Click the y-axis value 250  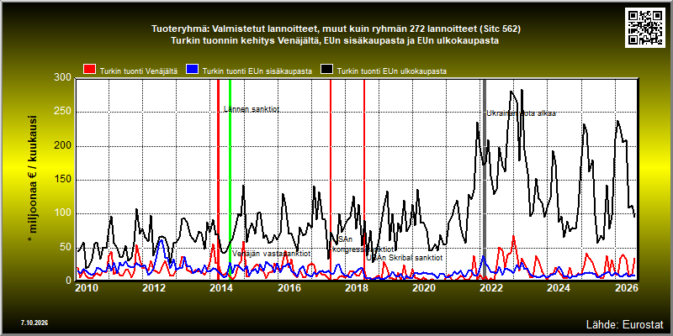pos(62,112)
